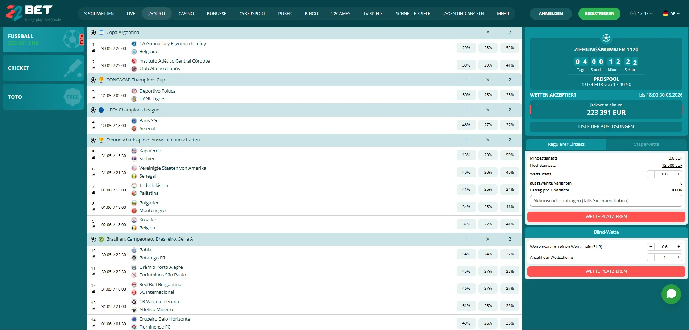Screen dimensions: 689x330
Task: Decrease Wetteinsatz with minus button
Action: coord(651,174)
